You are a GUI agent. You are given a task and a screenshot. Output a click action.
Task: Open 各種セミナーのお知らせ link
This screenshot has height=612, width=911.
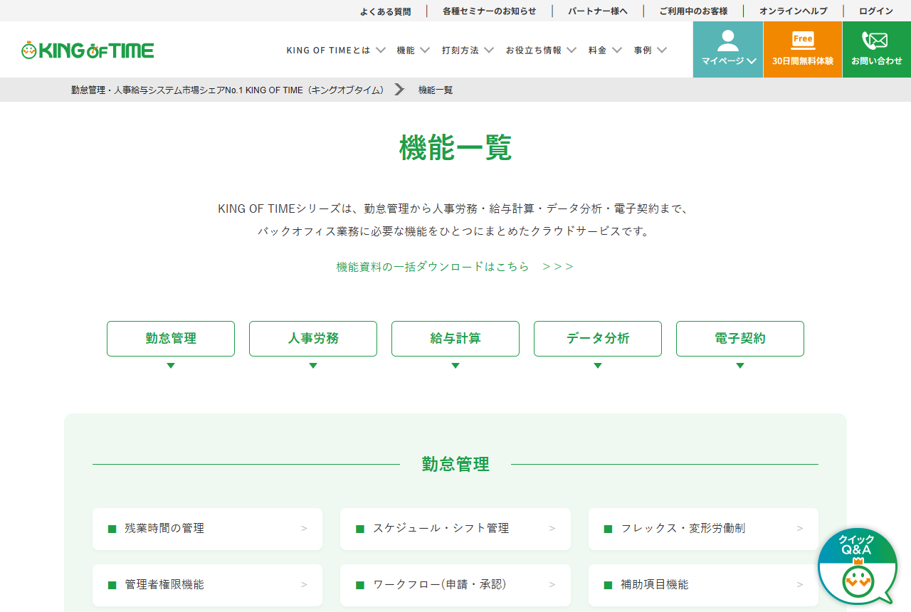[489, 11]
